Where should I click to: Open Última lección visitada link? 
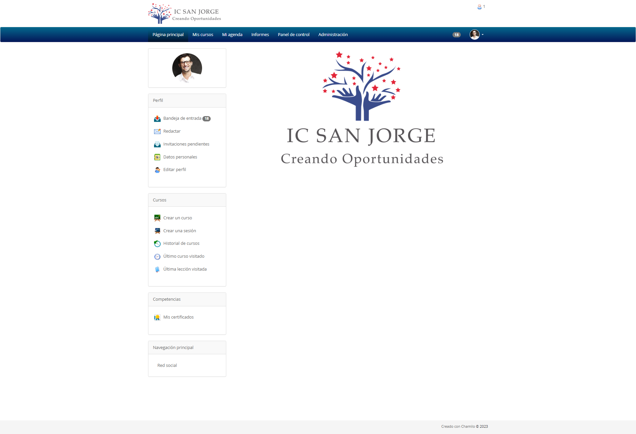(x=185, y=269)
